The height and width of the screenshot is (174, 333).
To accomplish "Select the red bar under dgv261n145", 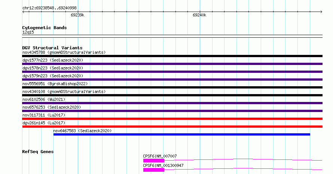I will coord(172,127).
